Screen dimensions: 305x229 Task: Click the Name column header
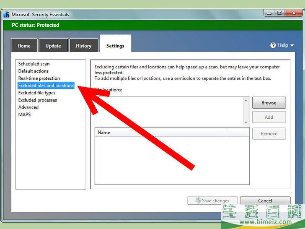coord(161,133)
